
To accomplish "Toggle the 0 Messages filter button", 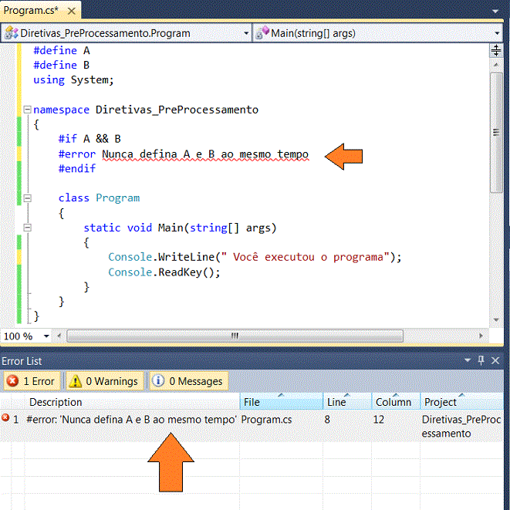I will (x=189, y=381).
